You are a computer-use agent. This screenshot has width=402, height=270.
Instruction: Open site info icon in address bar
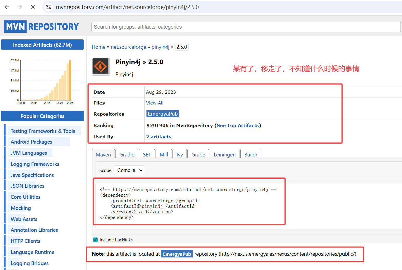(49, 7)
